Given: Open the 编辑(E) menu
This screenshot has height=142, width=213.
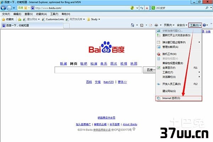Looking at the screenshot, I should click(x=17, y=14).
